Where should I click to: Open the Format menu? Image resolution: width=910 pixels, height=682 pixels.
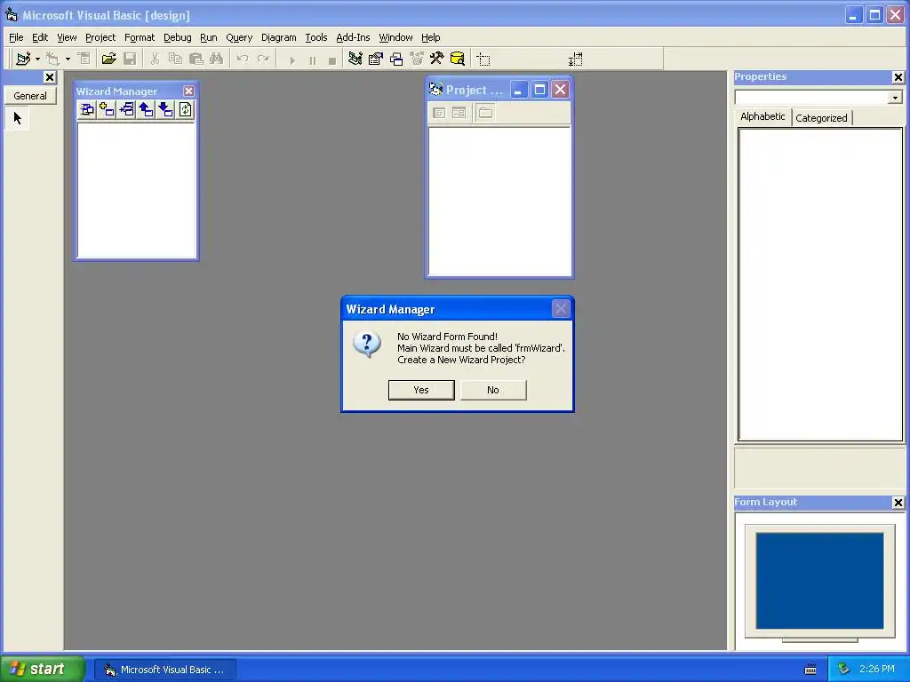pos(140,37)
